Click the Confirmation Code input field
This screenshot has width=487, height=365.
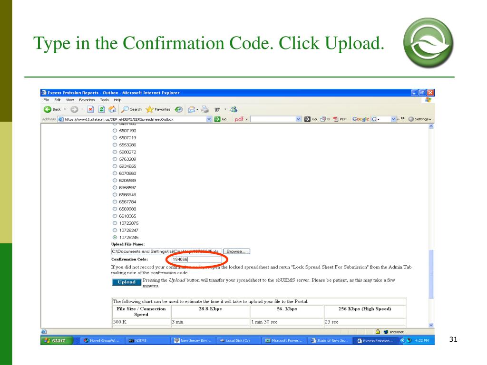(x=196, y=259)
